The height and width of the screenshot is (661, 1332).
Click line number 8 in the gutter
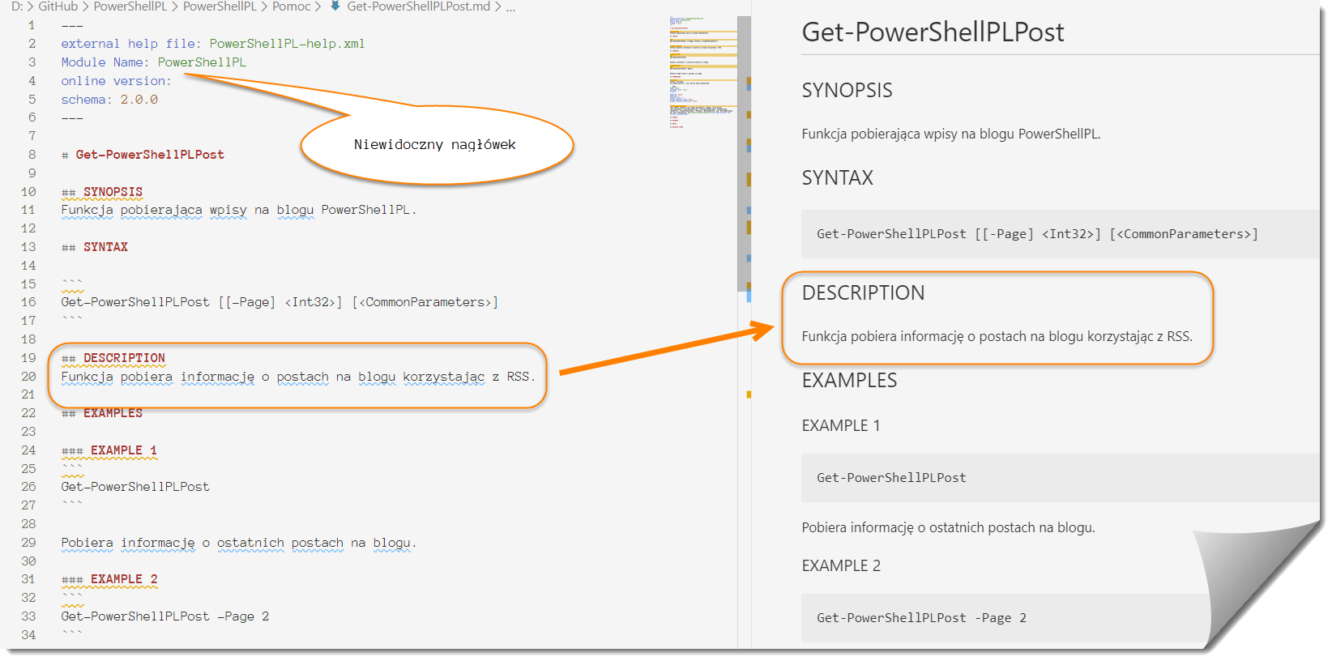[32, 155]
